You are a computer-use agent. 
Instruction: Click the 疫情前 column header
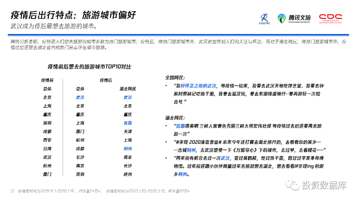pyautogui.click(x=47, y=80)
